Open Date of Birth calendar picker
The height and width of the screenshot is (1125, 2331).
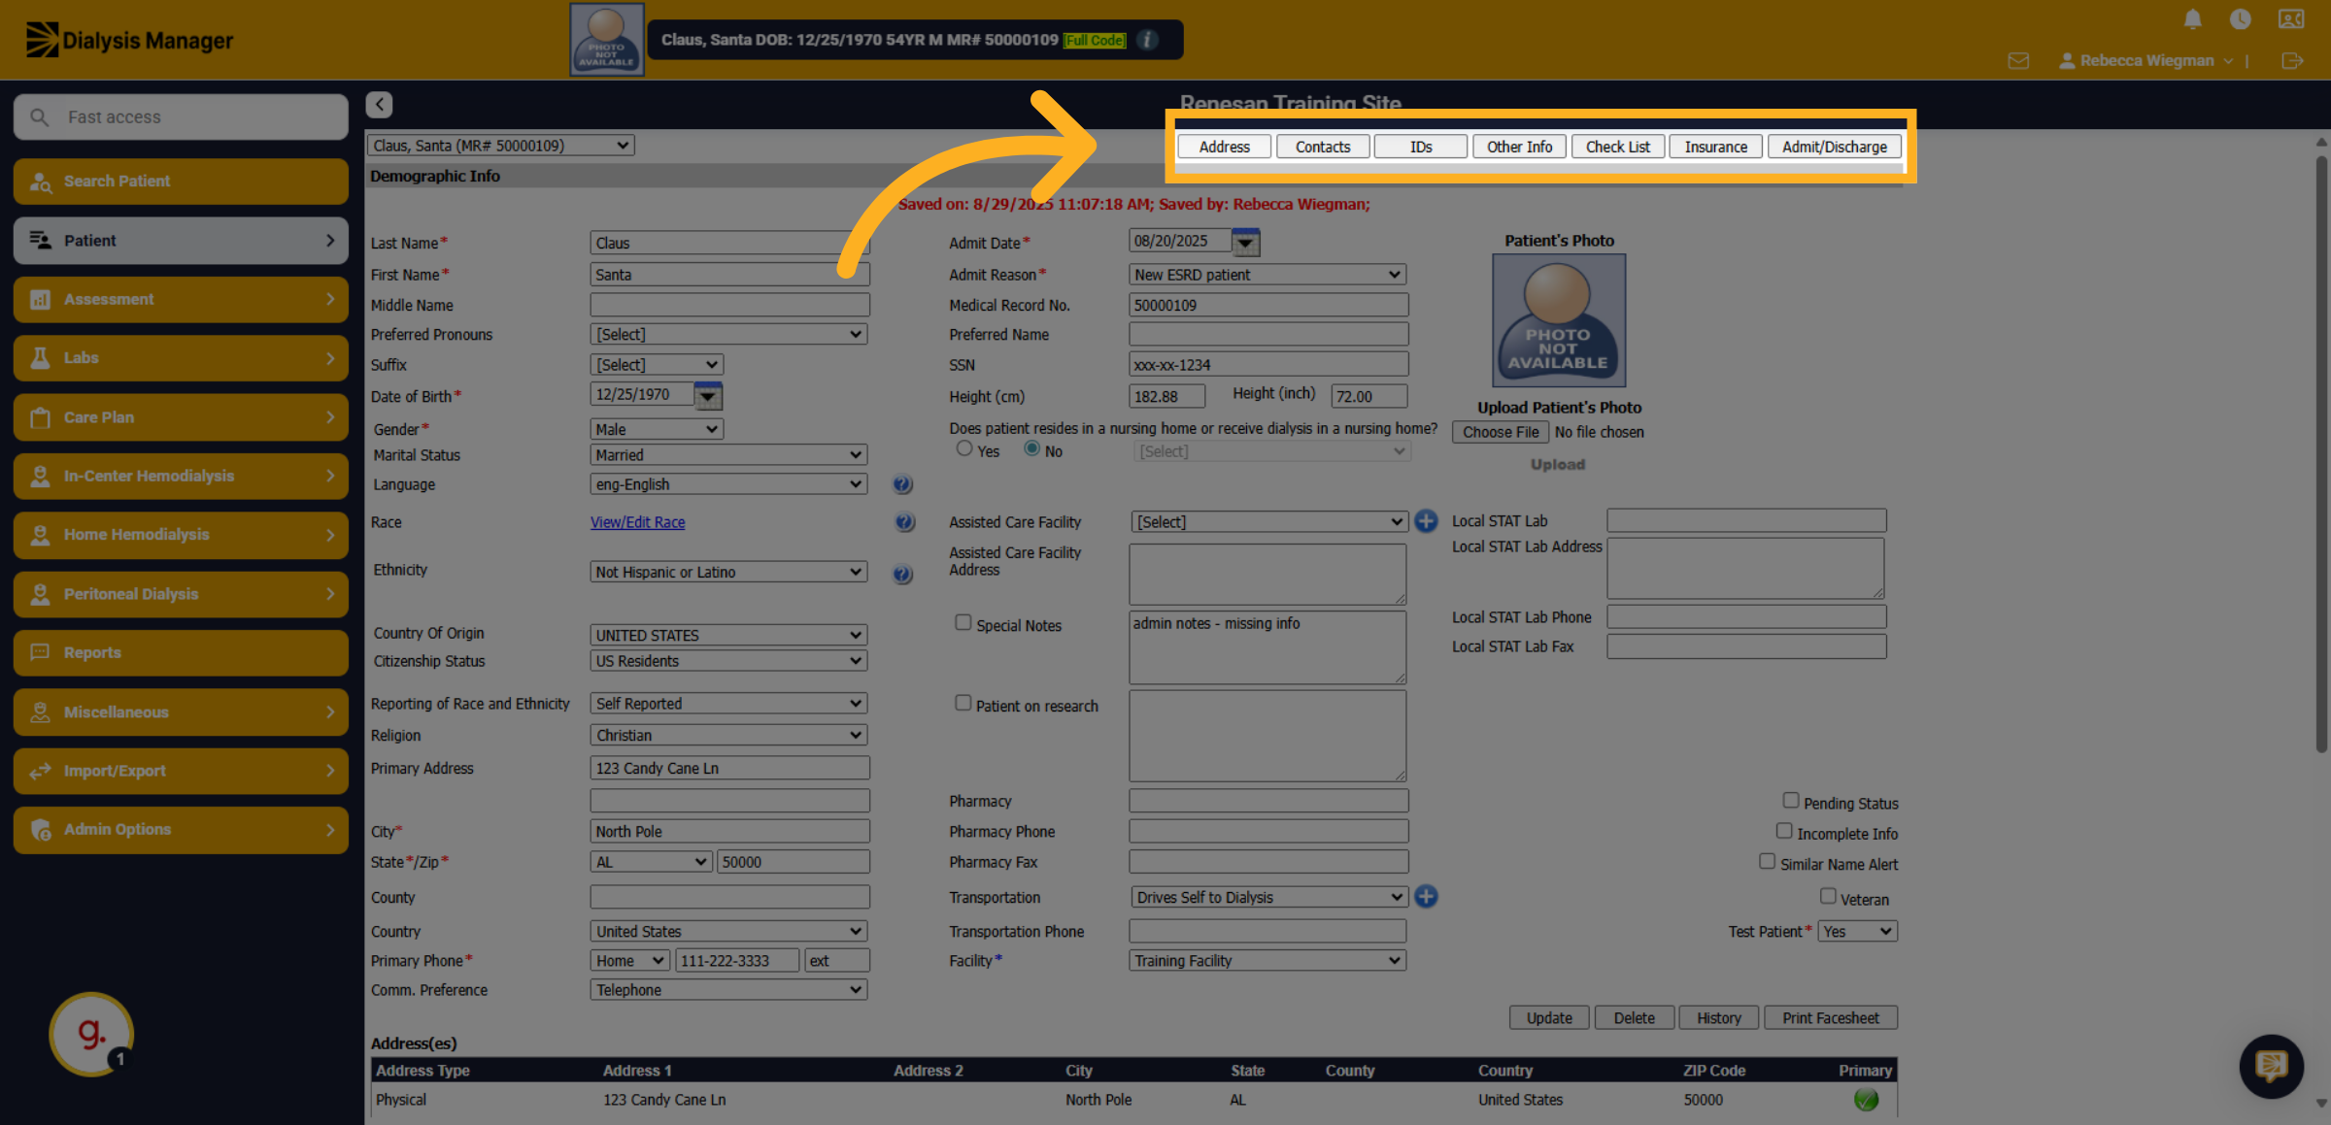tap(708, 396)
